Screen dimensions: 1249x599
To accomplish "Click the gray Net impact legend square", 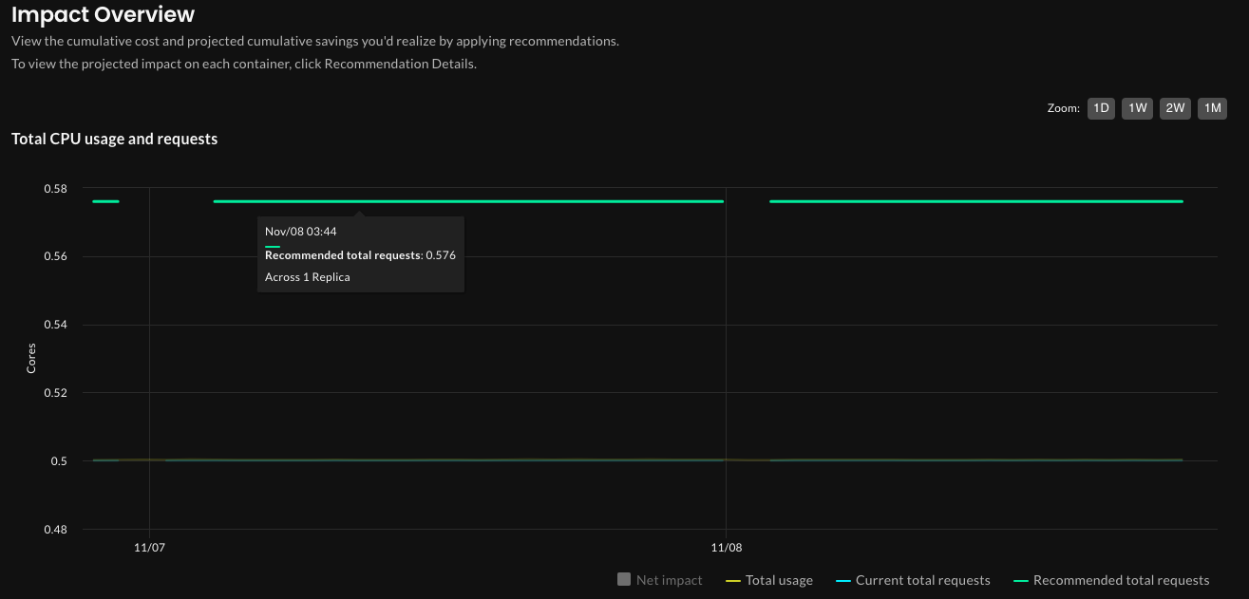I will coord(624,579).
